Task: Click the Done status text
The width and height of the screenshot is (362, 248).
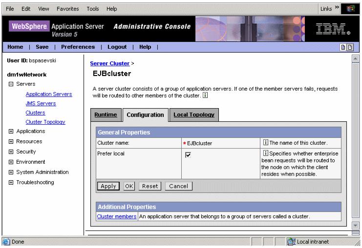Action: pos(18,242)
